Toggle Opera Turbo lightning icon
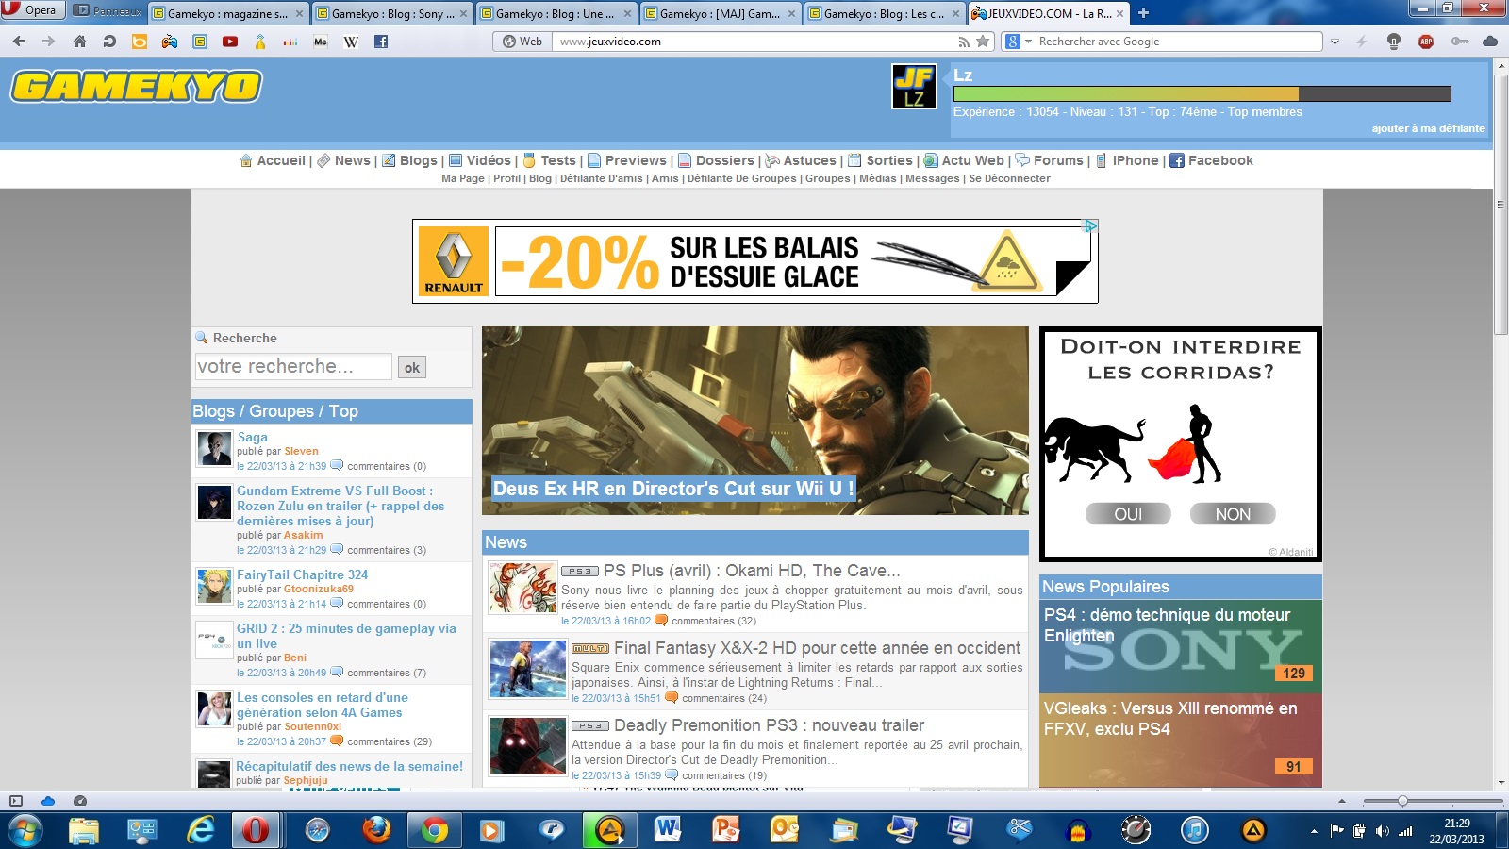Screen dimensions: 1509x849 tap(1362, 42)
